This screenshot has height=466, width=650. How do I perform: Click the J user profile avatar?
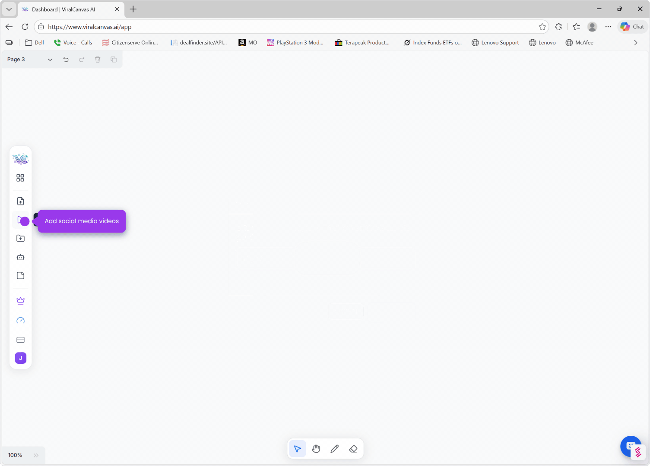tap(20, 358)
